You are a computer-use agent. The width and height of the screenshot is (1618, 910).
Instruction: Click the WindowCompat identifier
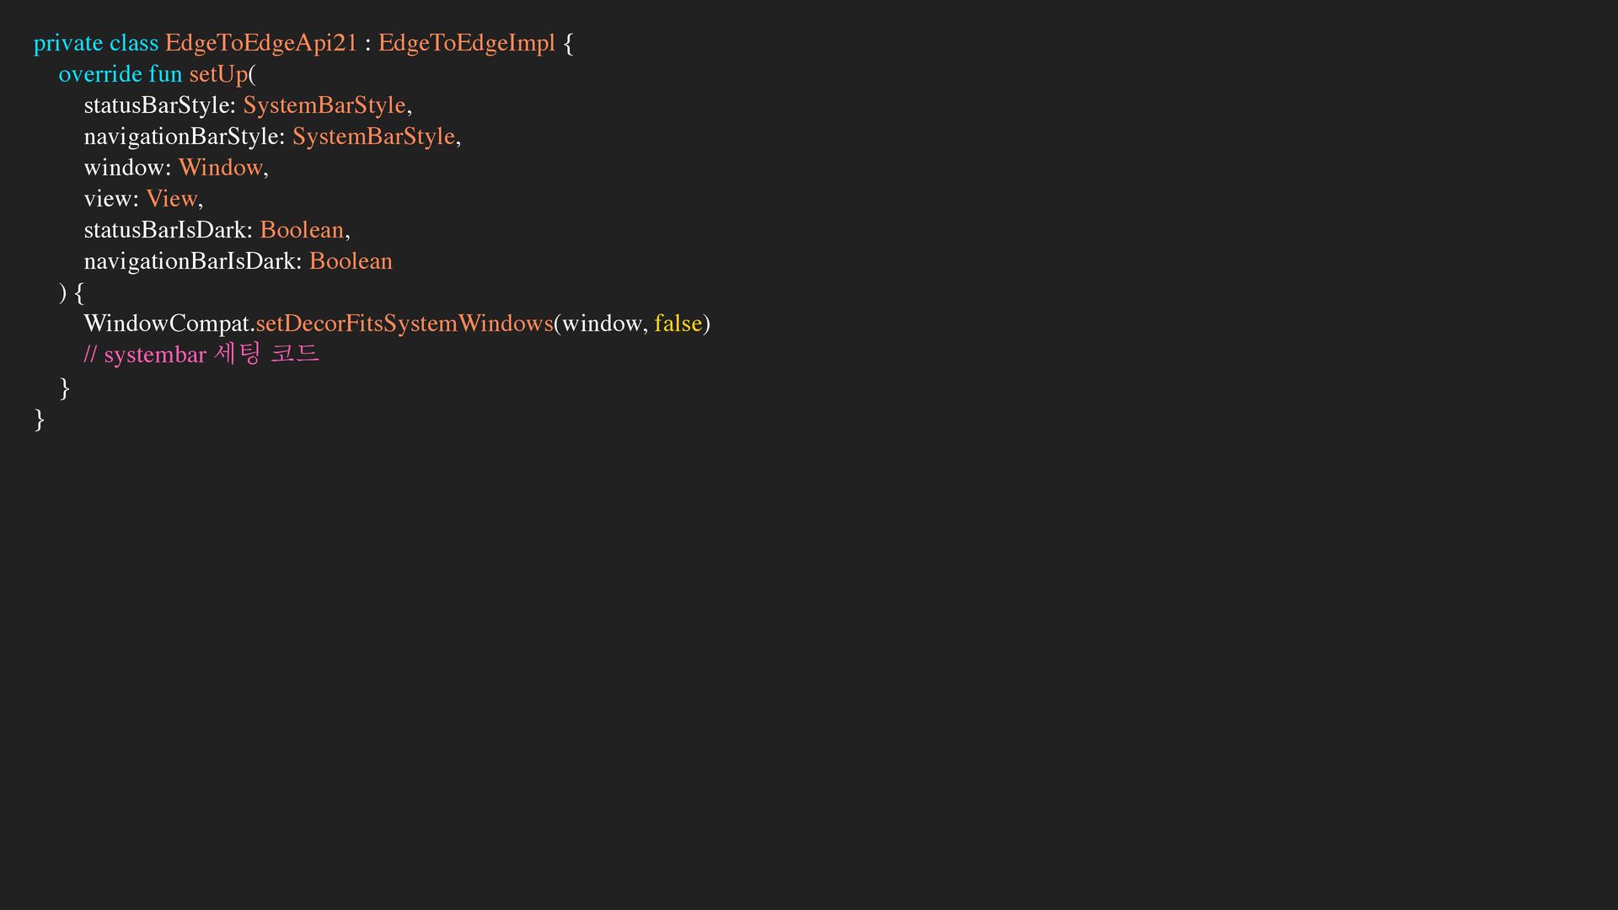click(x=167, y=324)
